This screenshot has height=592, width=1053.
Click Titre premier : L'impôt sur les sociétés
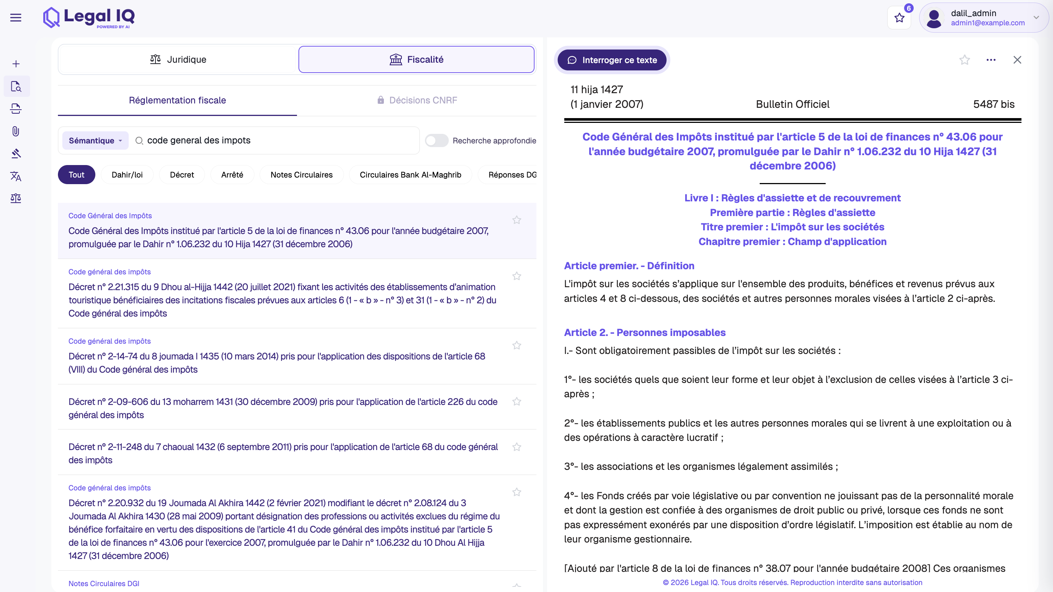point(792,227)
